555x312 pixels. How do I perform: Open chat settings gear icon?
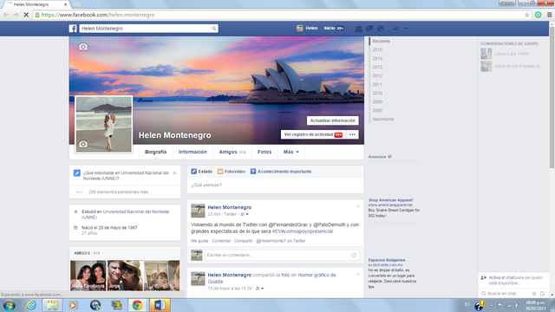pyautogui.click(x=534, y=294)
